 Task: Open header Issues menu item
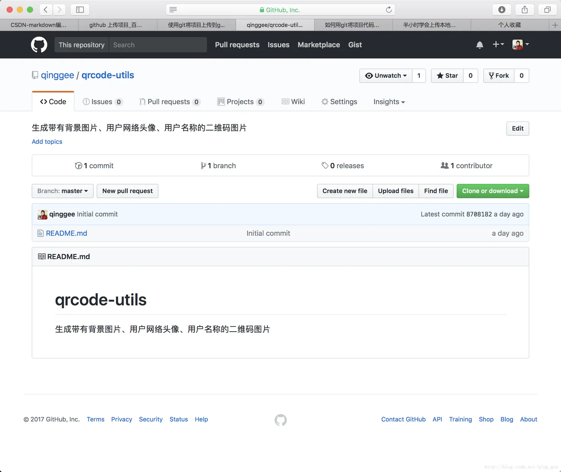click(x=278, y=45)
